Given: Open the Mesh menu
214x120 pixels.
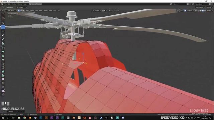Looking at the screenshot, I should 41,11.
